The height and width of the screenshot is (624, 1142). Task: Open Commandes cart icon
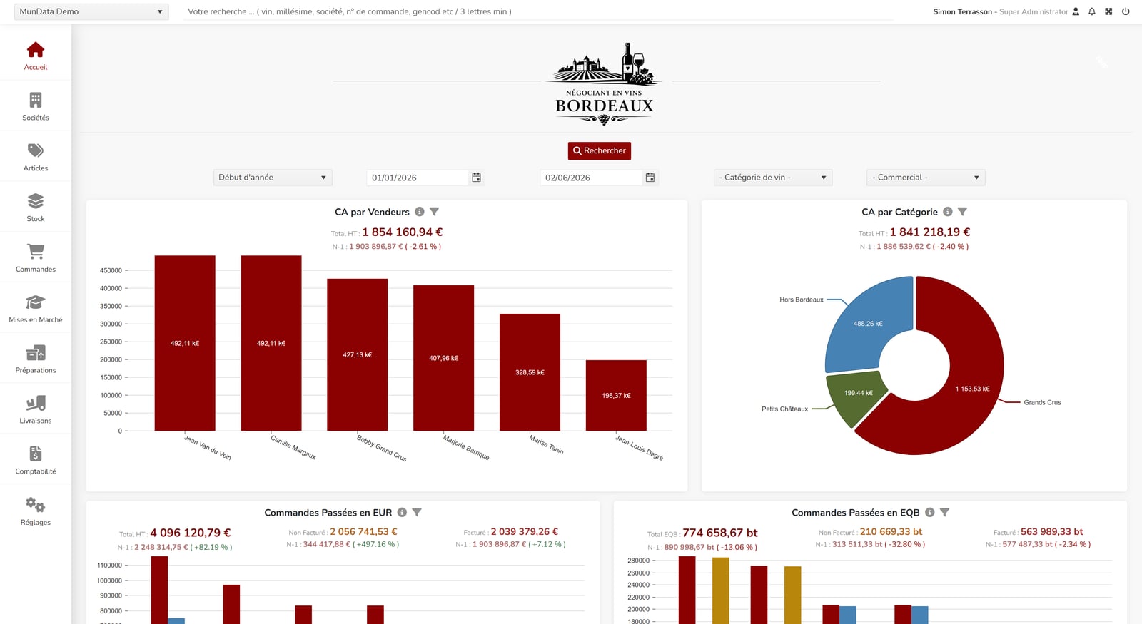[36, 252]
